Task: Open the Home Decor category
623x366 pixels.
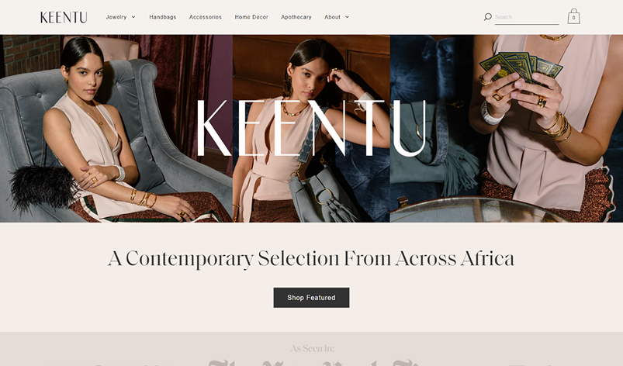Action: [251, 17]
